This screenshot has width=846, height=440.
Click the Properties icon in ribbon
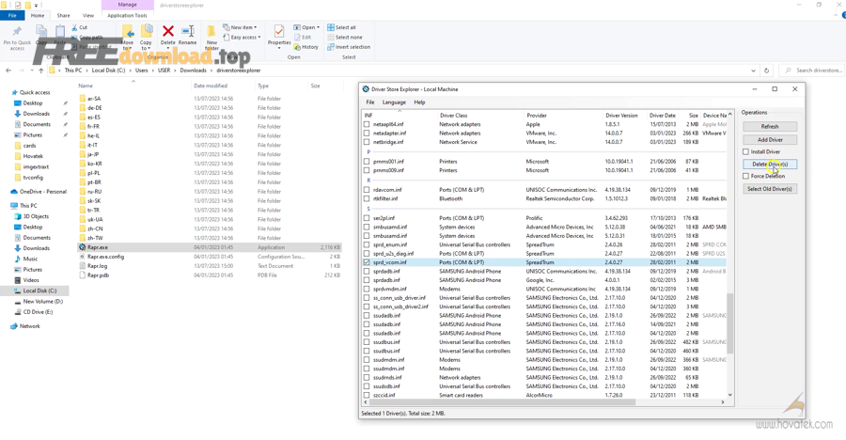[279, 32]
